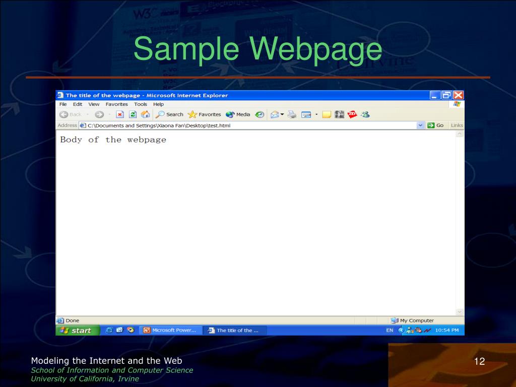
Task: Click the EN language indicator
Action: [390, 331]
